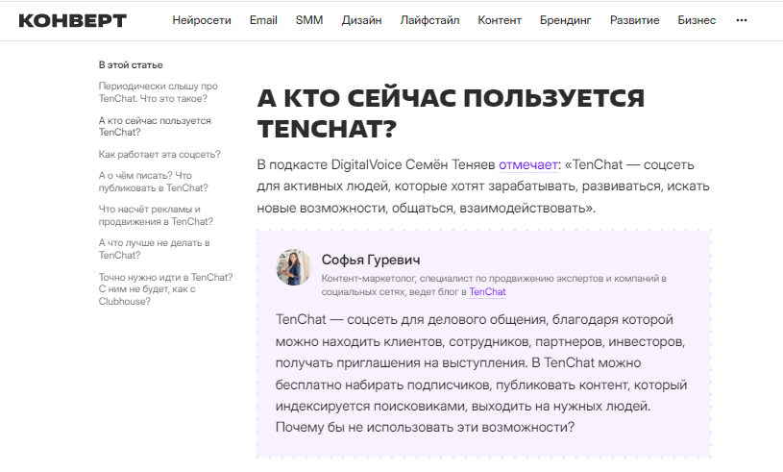This screenshot has height=472, width=783.
Task: Click the sentence 'Почему бы не использовать эти возможности?'
Action: (425, 428)
